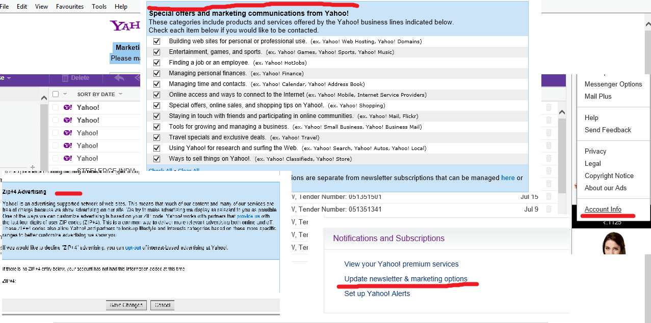Click the up arrow of the message list scrollbar

click(562, 112)
